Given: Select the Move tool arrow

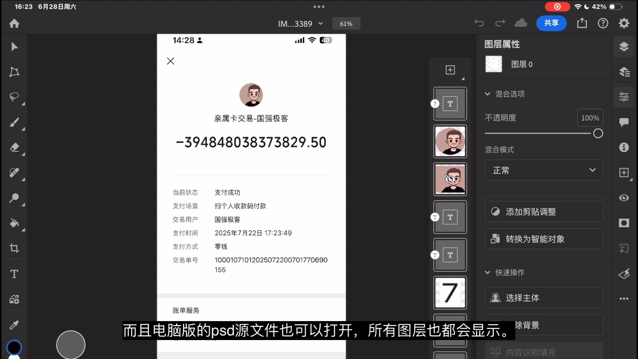Looking at the screenshot, I should (14, 47).
